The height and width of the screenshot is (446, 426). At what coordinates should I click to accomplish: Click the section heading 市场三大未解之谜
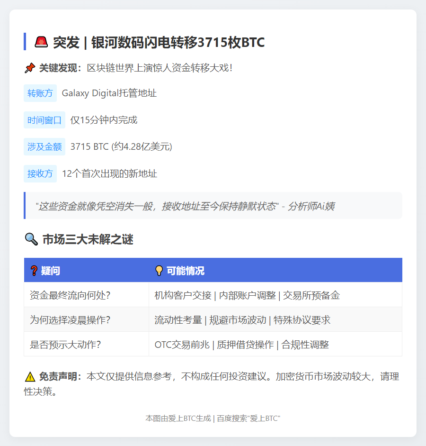pyautogui.click(x=88, y=239)
